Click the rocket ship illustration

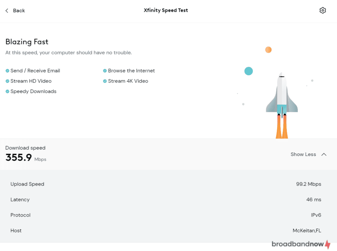[x=282, y=99]
